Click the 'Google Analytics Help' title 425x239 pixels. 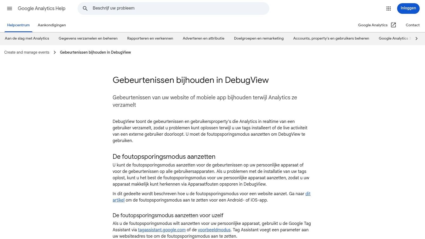coord(41,8)
